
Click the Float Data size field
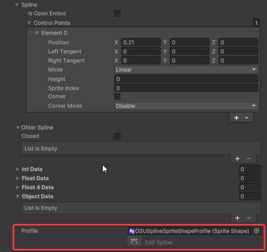(x=250, y=178)
